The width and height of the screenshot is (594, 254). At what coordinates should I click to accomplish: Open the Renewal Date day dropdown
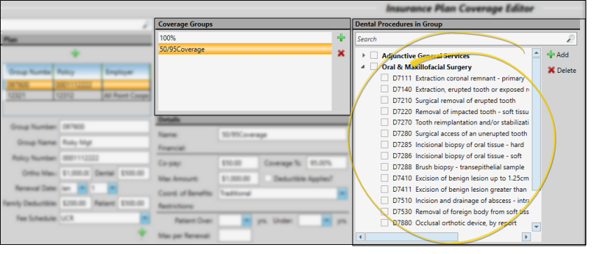coord(113,188)
